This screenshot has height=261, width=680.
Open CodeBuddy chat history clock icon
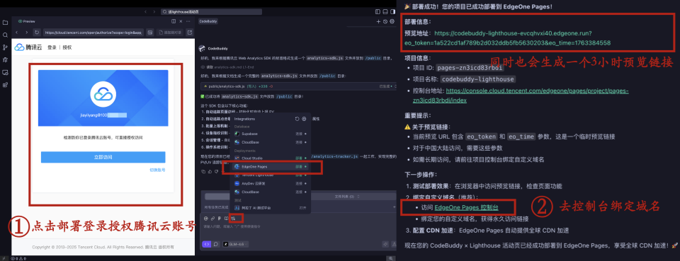385,21
